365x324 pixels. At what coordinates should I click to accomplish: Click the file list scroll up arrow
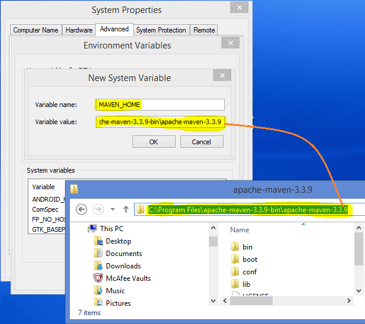pos(358,228)
